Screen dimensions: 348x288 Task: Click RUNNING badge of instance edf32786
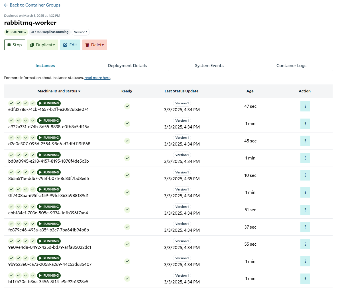[x=49, y=103]
